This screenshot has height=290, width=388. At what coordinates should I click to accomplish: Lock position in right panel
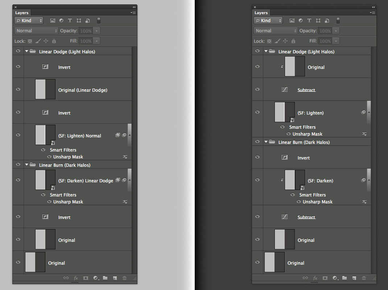click(285, 41)
